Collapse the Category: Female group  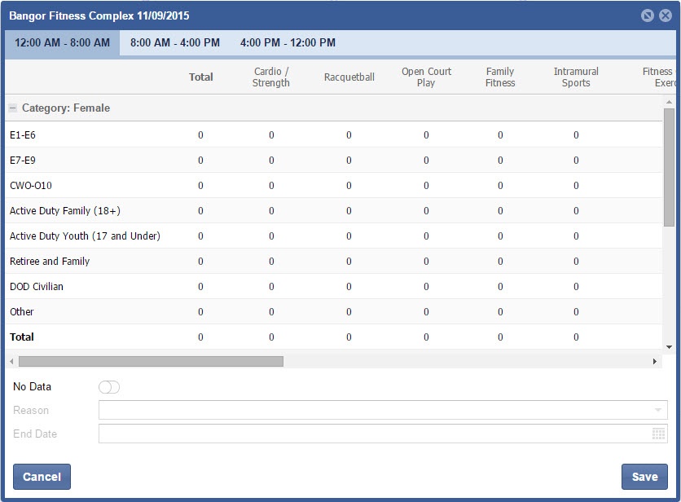coord(13,108)
